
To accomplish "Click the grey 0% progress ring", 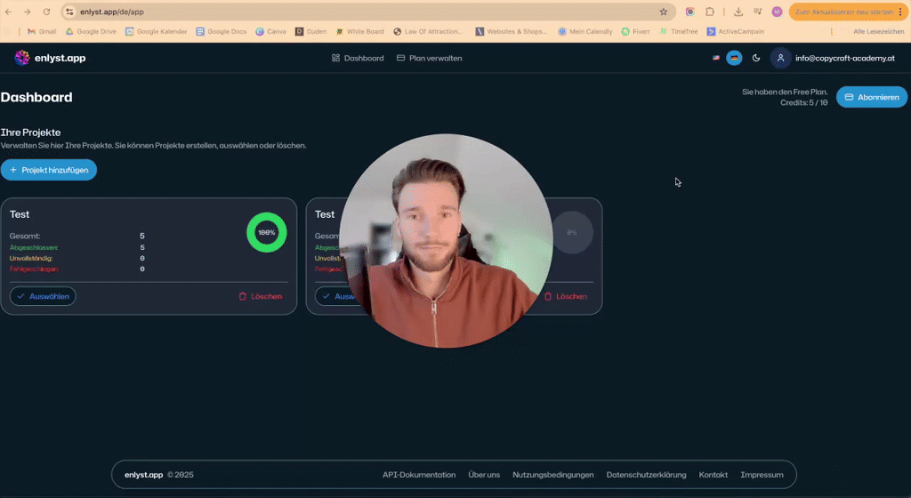I will click(x=572, y=232).
